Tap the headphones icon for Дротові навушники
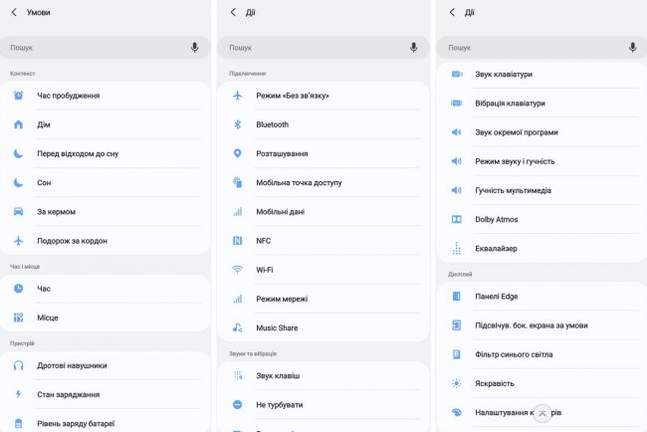The image size is (647, 432). [x=18, y=365]
